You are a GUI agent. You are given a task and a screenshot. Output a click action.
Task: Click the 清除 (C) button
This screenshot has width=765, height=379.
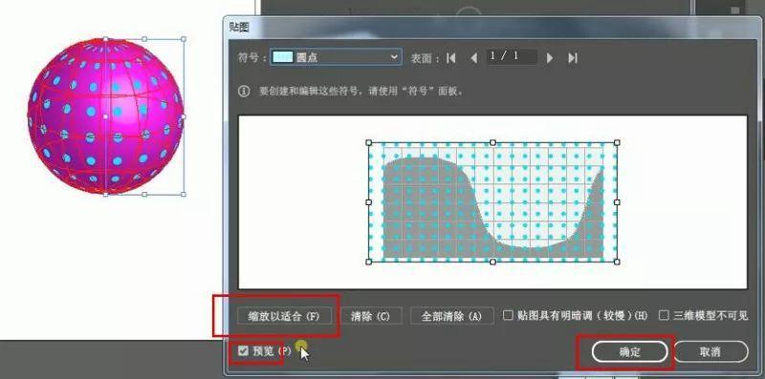click(371, 316)
